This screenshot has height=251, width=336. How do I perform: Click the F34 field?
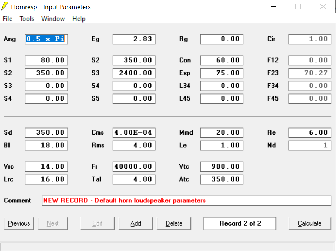310,86
